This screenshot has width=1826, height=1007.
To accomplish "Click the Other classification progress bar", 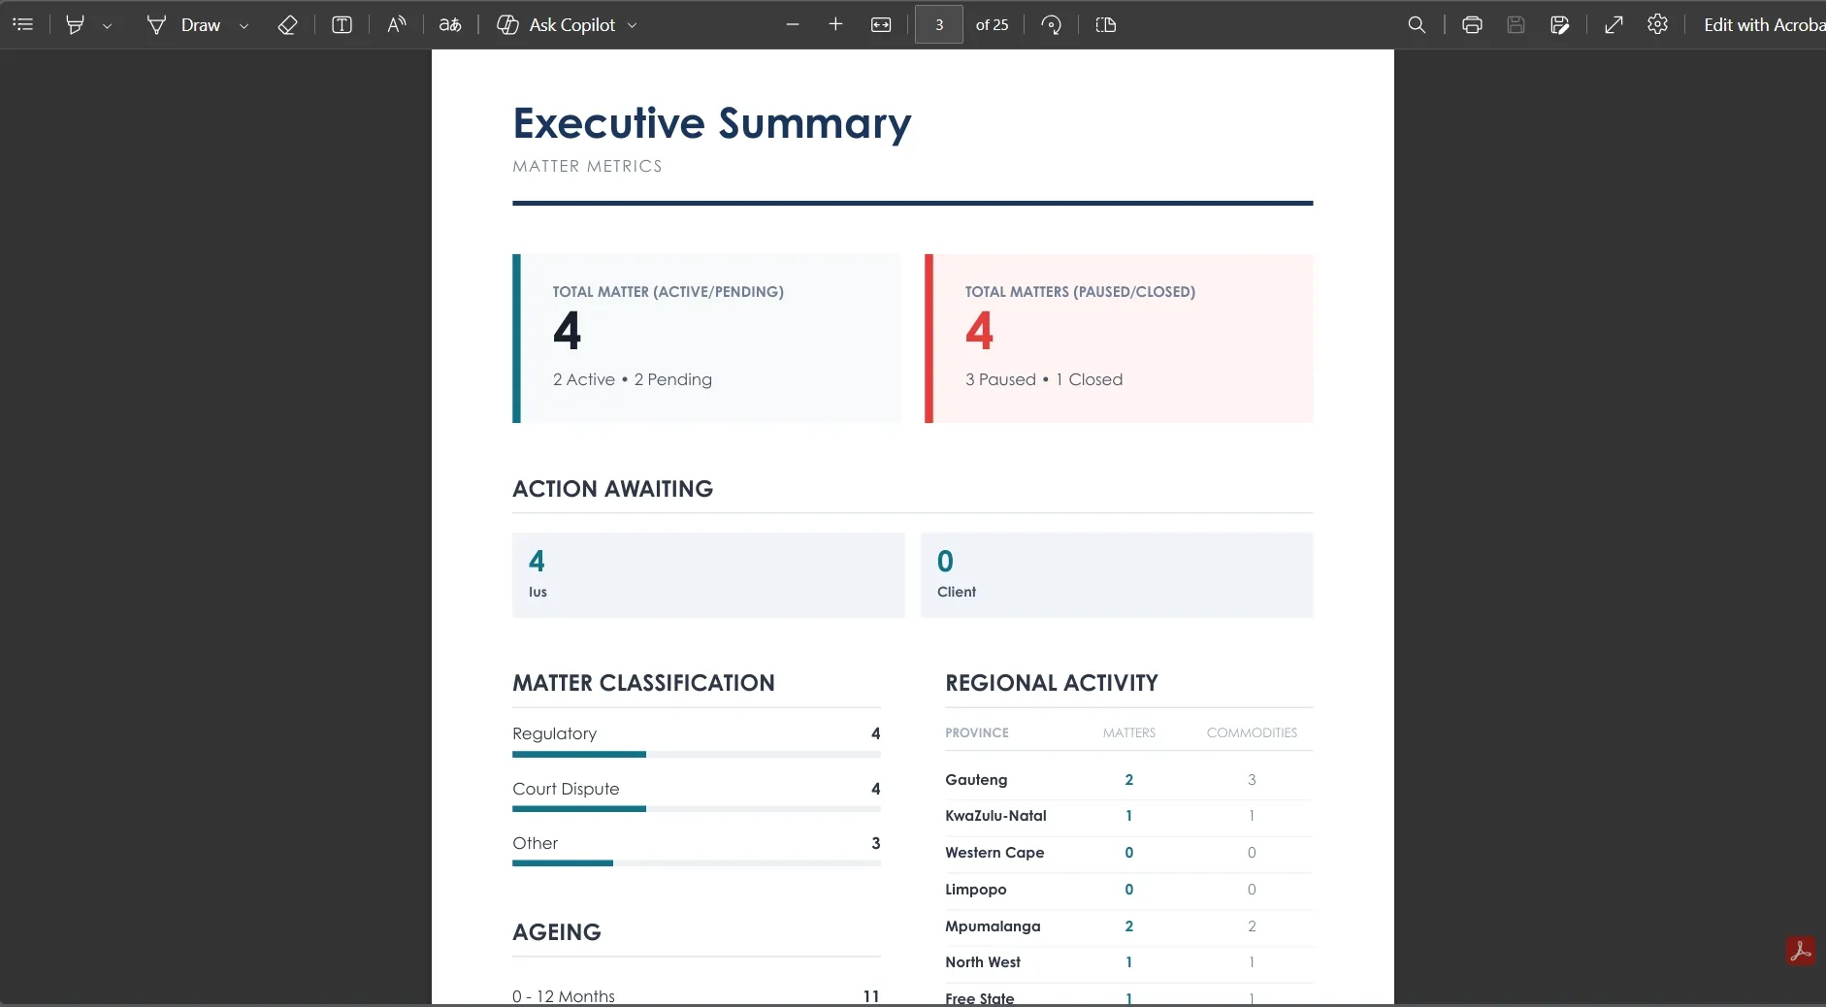I will tap(697, 863).
